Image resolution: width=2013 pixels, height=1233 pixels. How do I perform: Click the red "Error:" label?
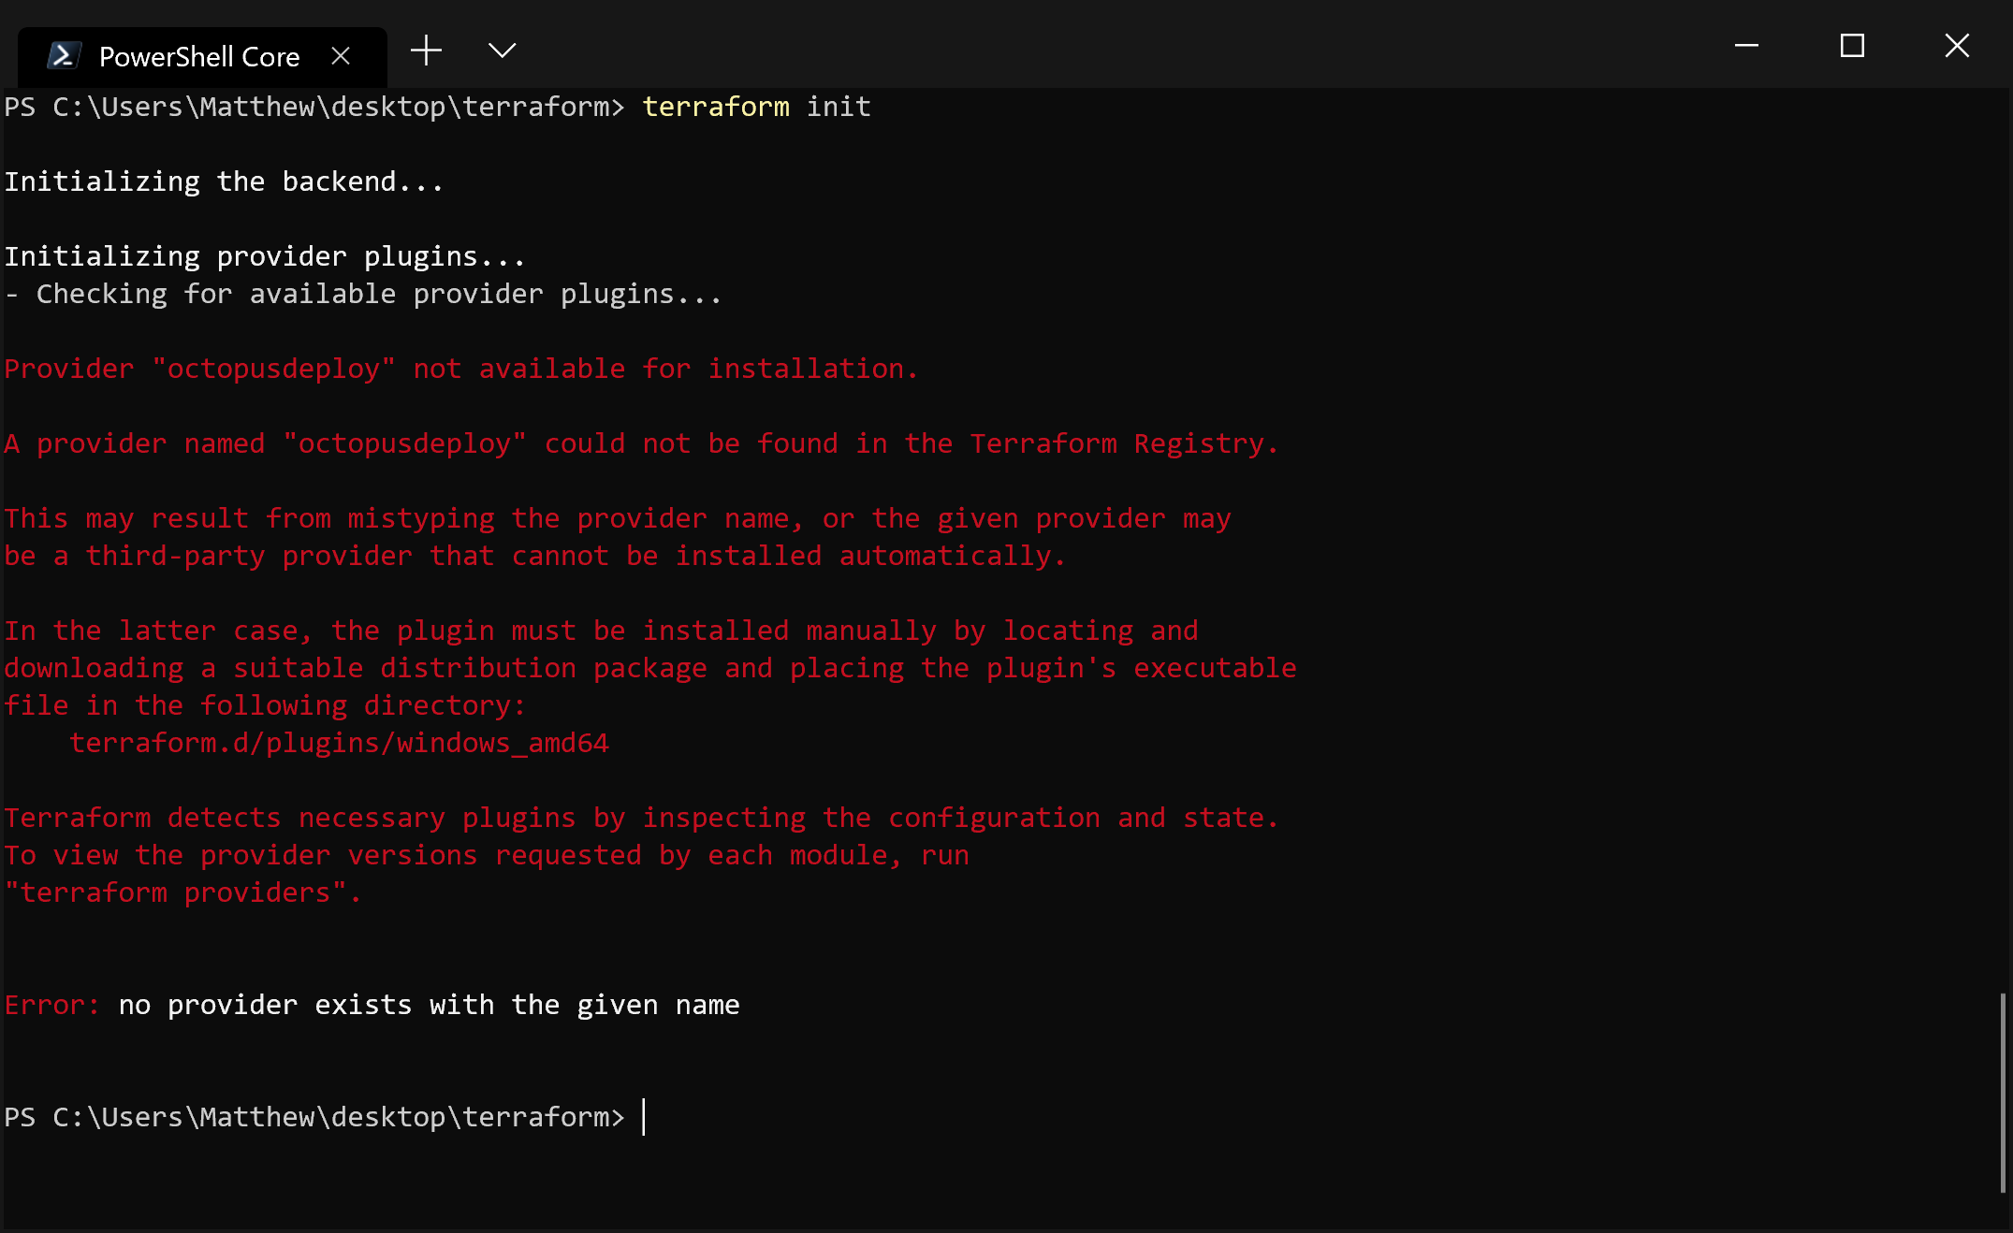pos(51,1005)
